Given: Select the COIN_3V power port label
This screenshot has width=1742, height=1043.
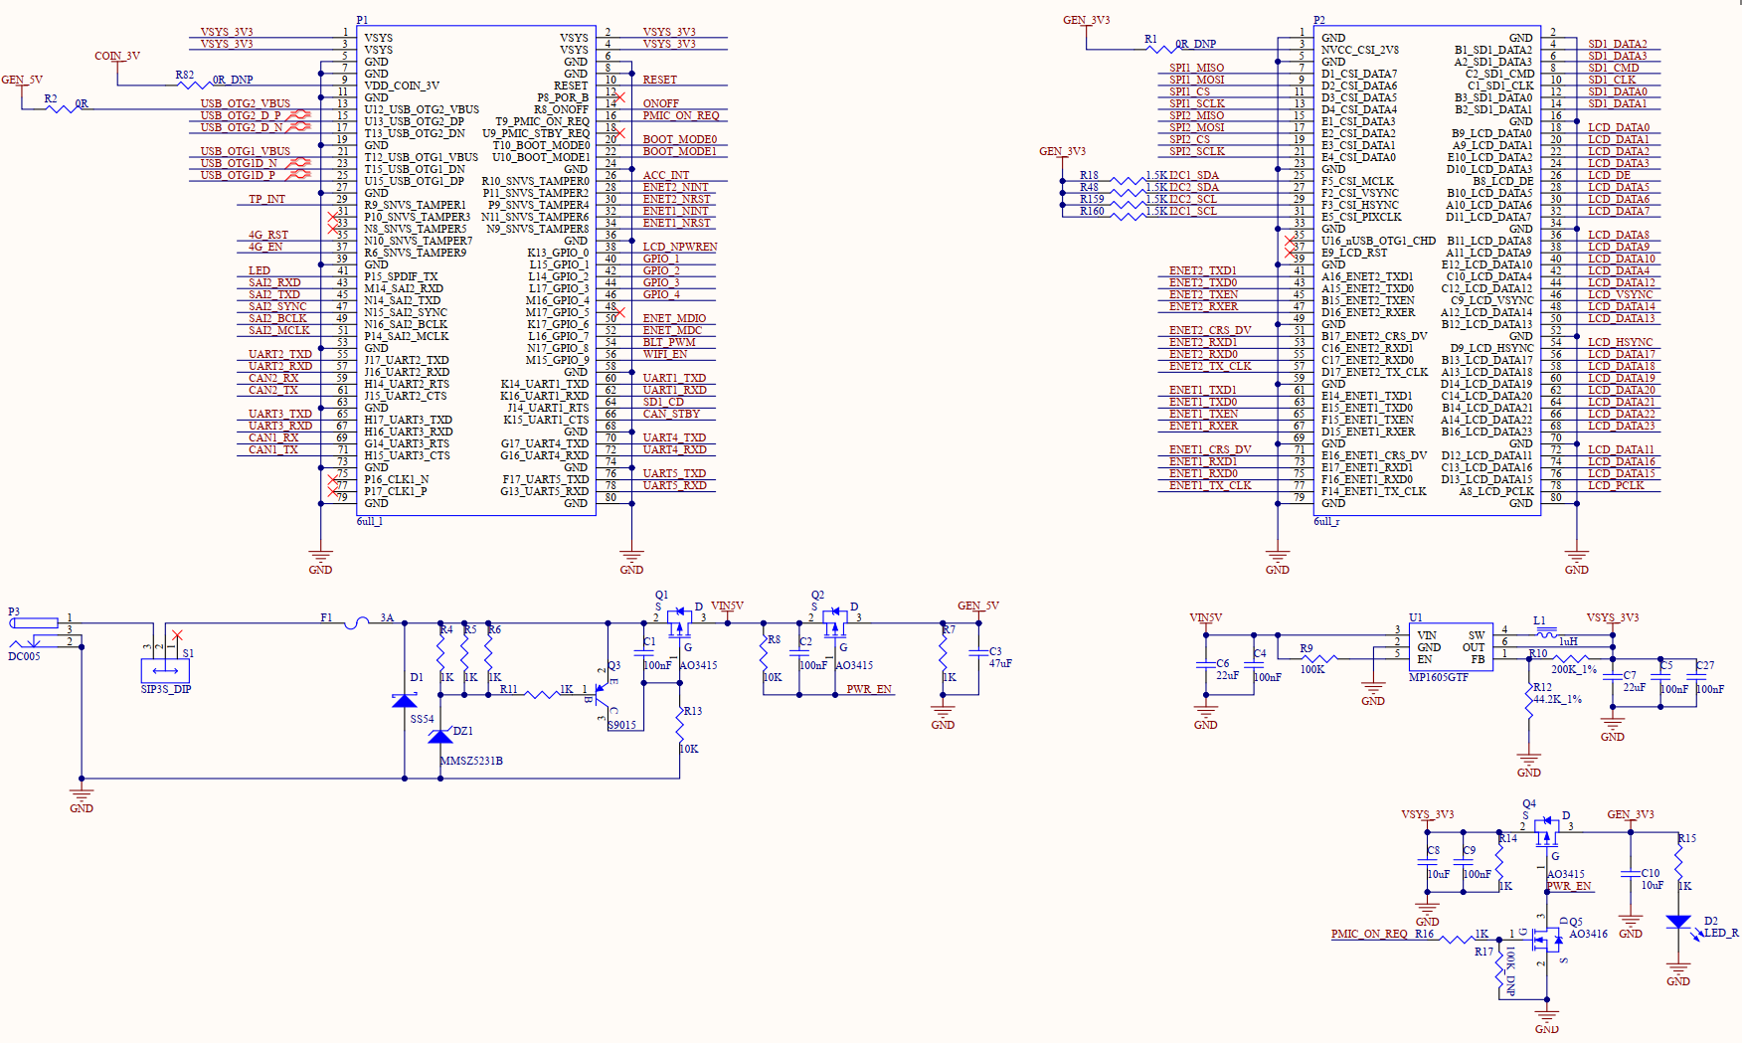Looking at the screenshot, I should click(117, 56).
